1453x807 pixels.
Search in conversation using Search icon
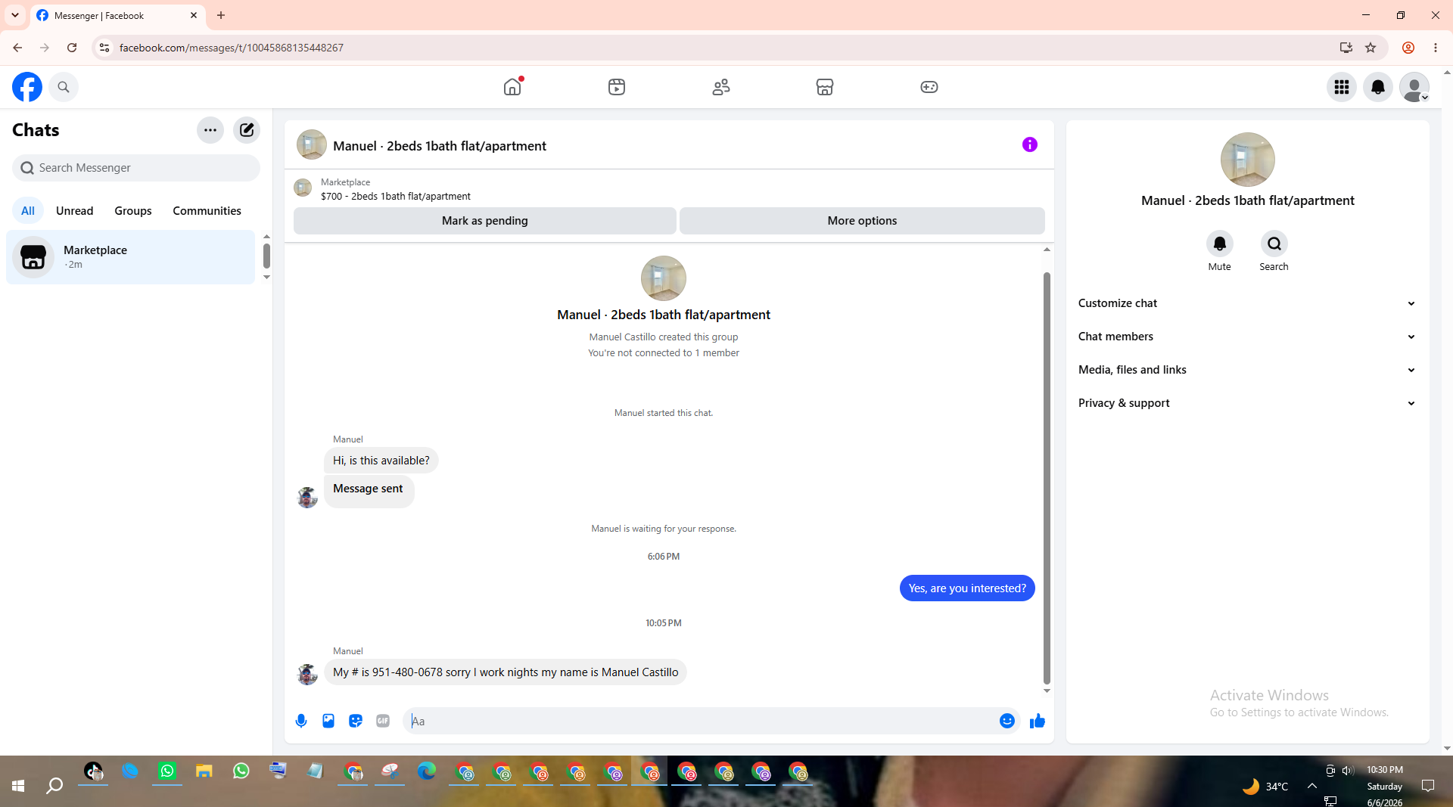pos(1274,244)
